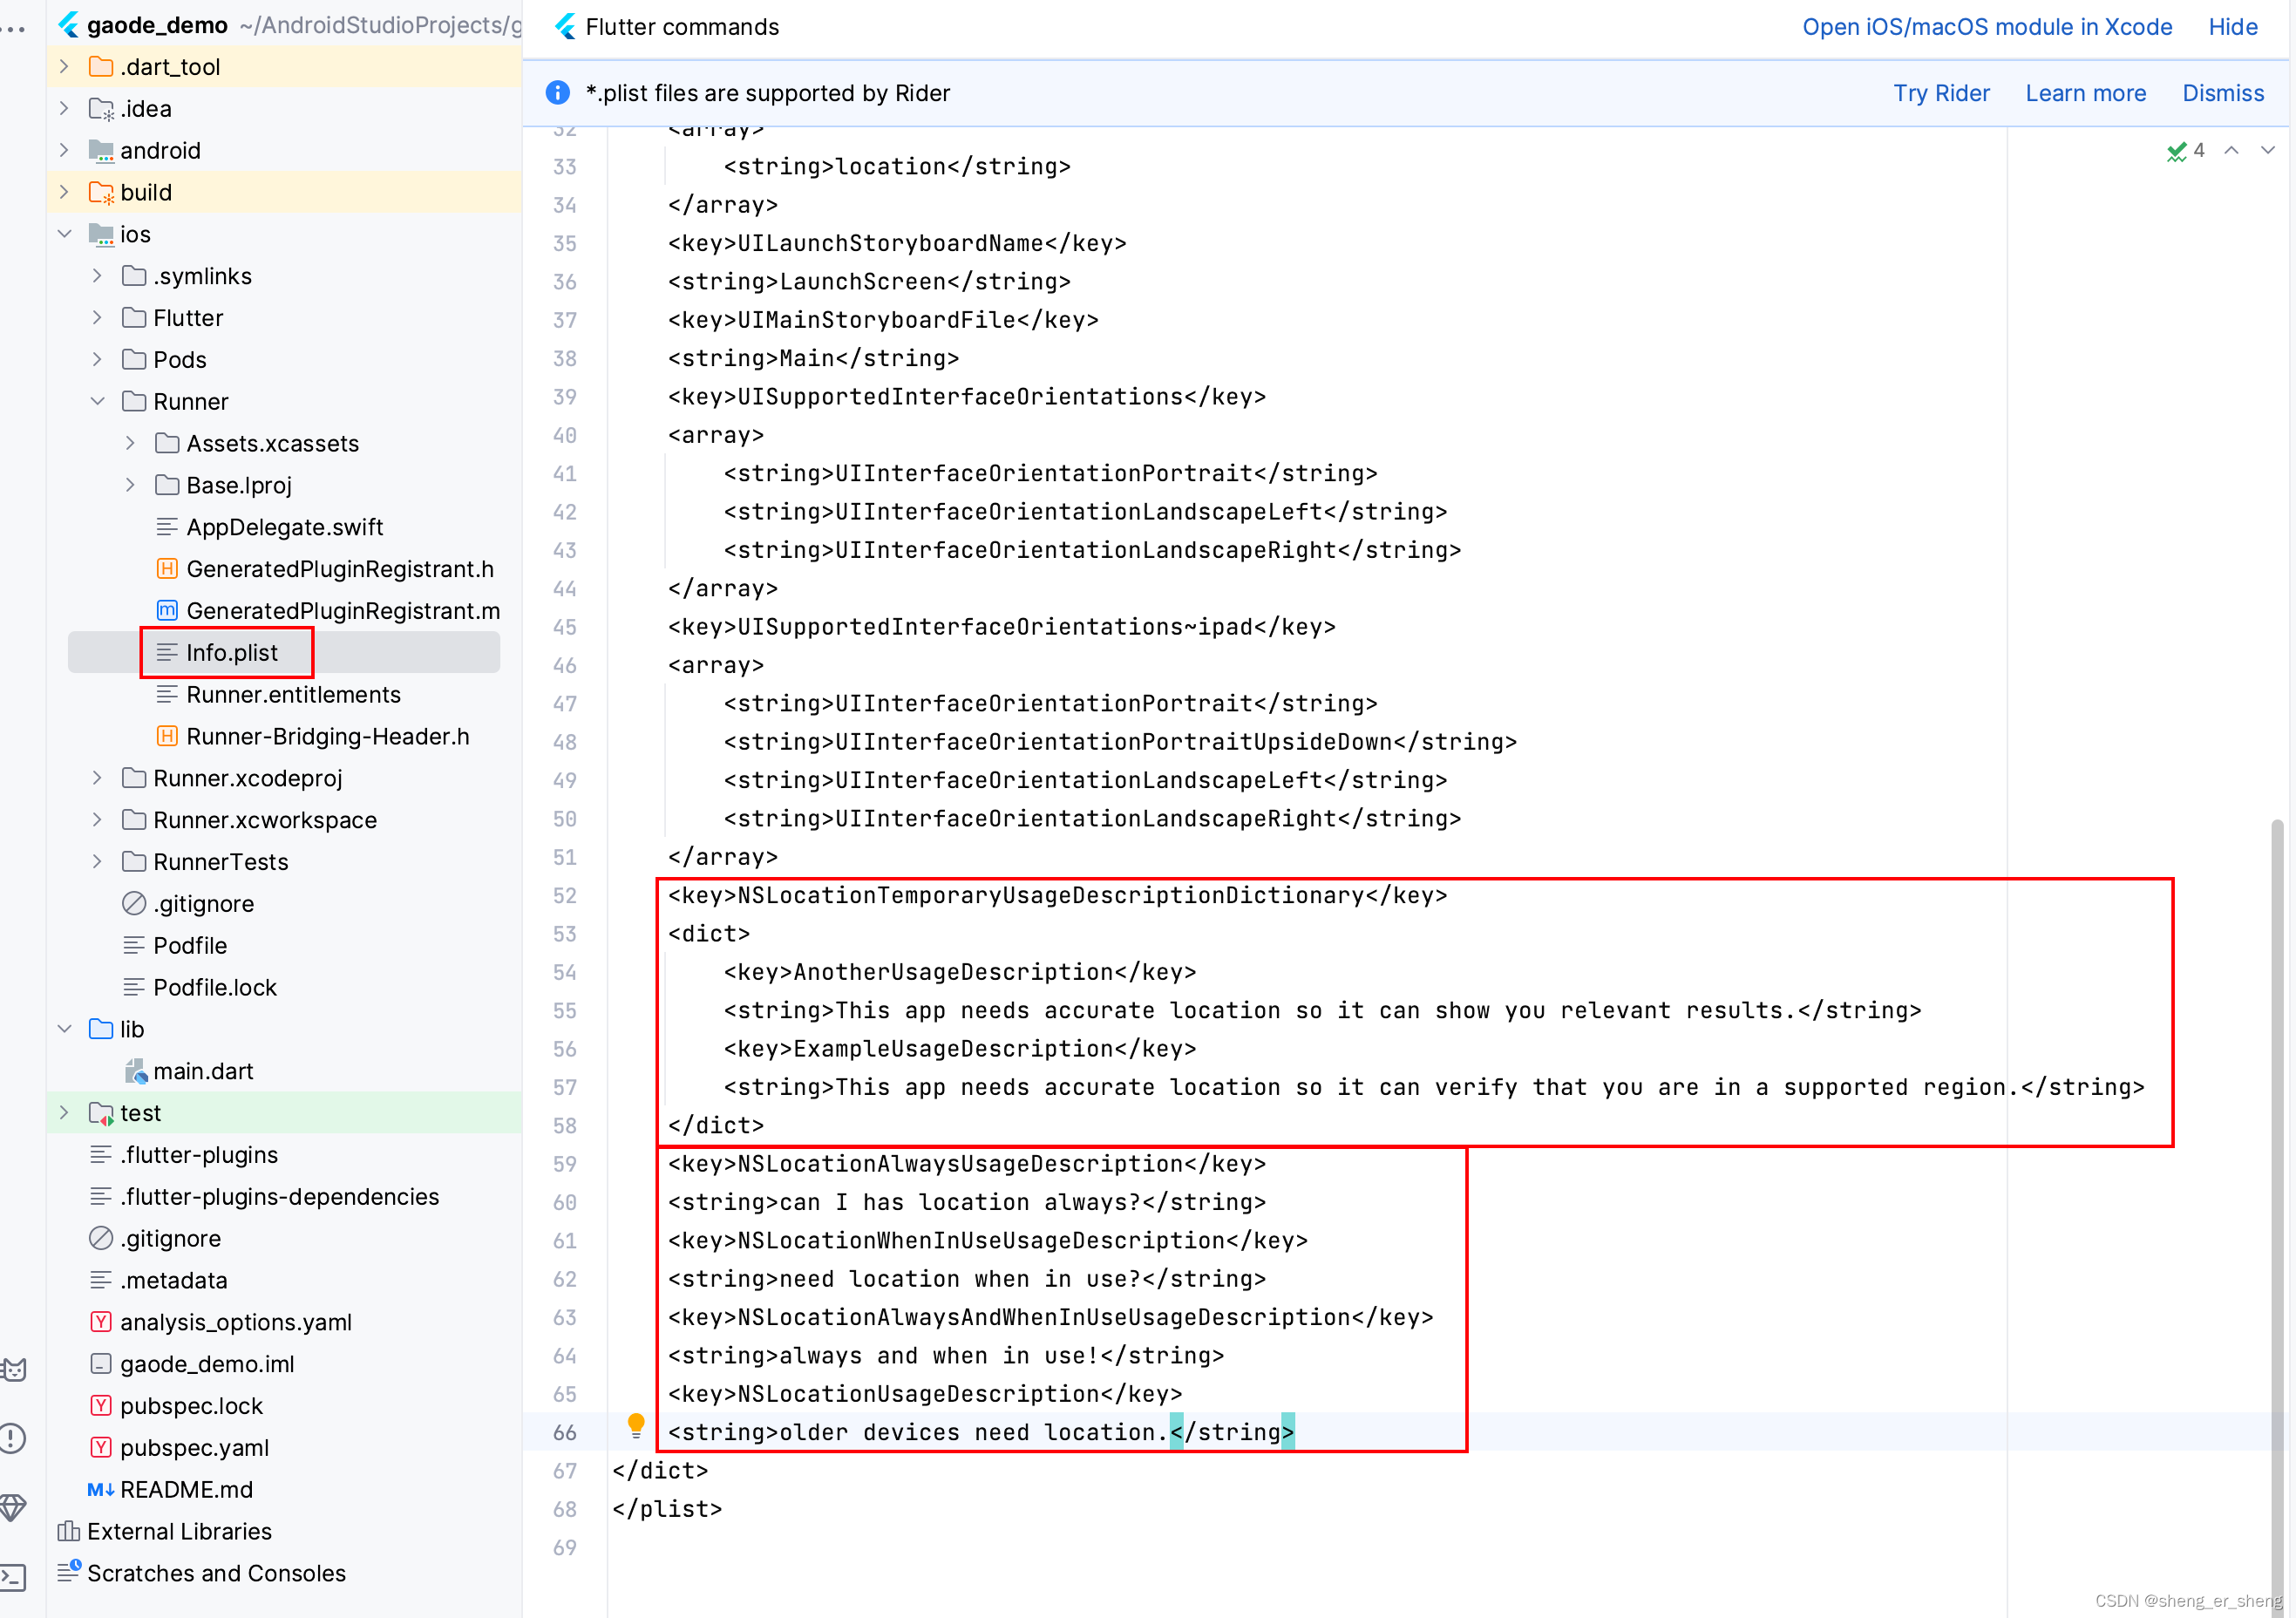Viewport: 2296px width, 1618px height.
Task: Collapse the Runner folder
Action: click(97, 401)
